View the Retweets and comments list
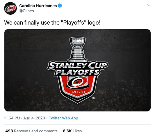This screenshot has width=155, height=137. (x=36, y=131)
